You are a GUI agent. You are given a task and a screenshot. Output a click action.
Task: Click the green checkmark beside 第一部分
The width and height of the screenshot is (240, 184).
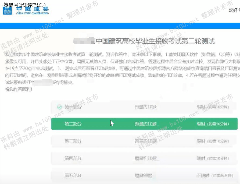pos(59,107)
